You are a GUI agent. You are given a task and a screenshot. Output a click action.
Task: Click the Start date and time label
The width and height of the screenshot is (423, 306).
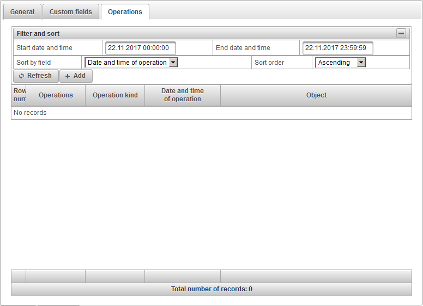coord(45,48)
